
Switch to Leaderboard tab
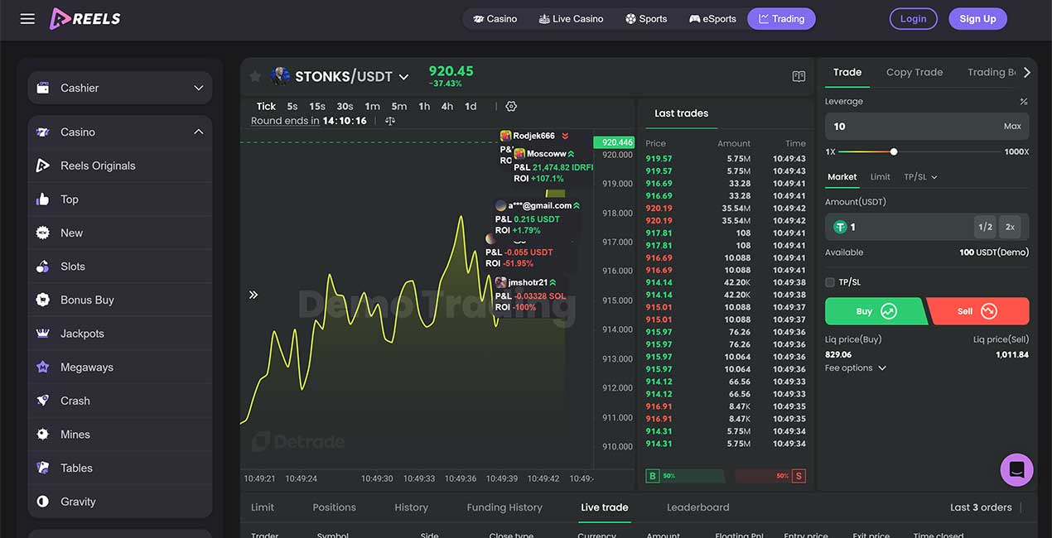[698, 507]
